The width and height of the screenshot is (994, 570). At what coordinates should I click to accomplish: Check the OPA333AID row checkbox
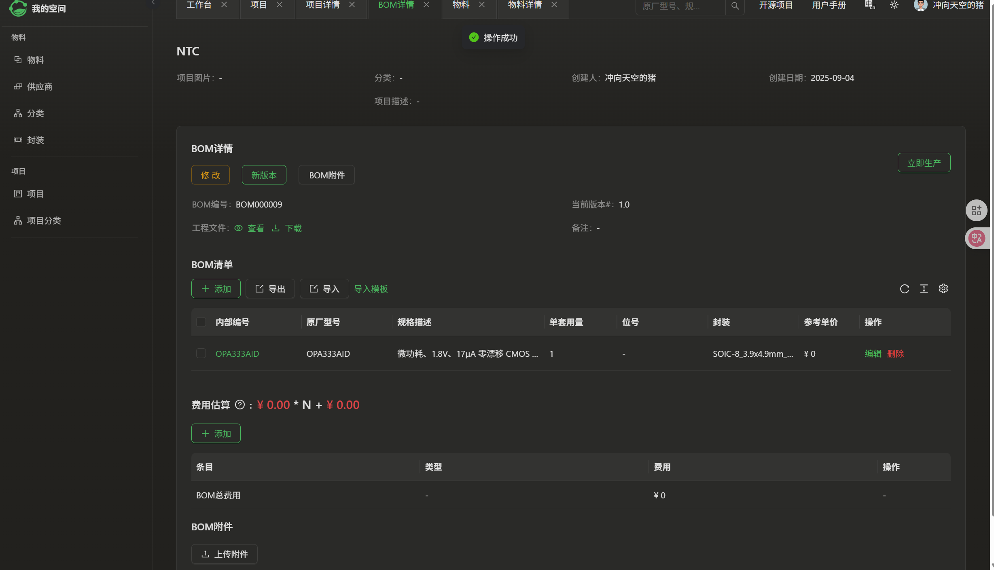201,354
